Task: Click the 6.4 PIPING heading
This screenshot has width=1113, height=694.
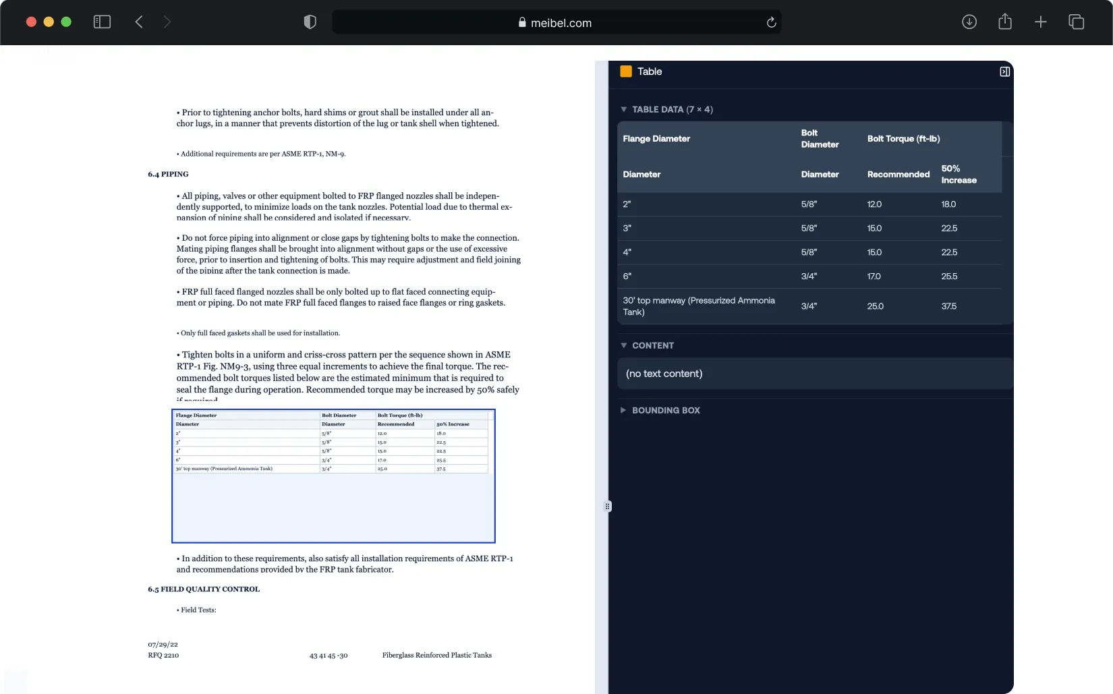Action: (168, 174)
